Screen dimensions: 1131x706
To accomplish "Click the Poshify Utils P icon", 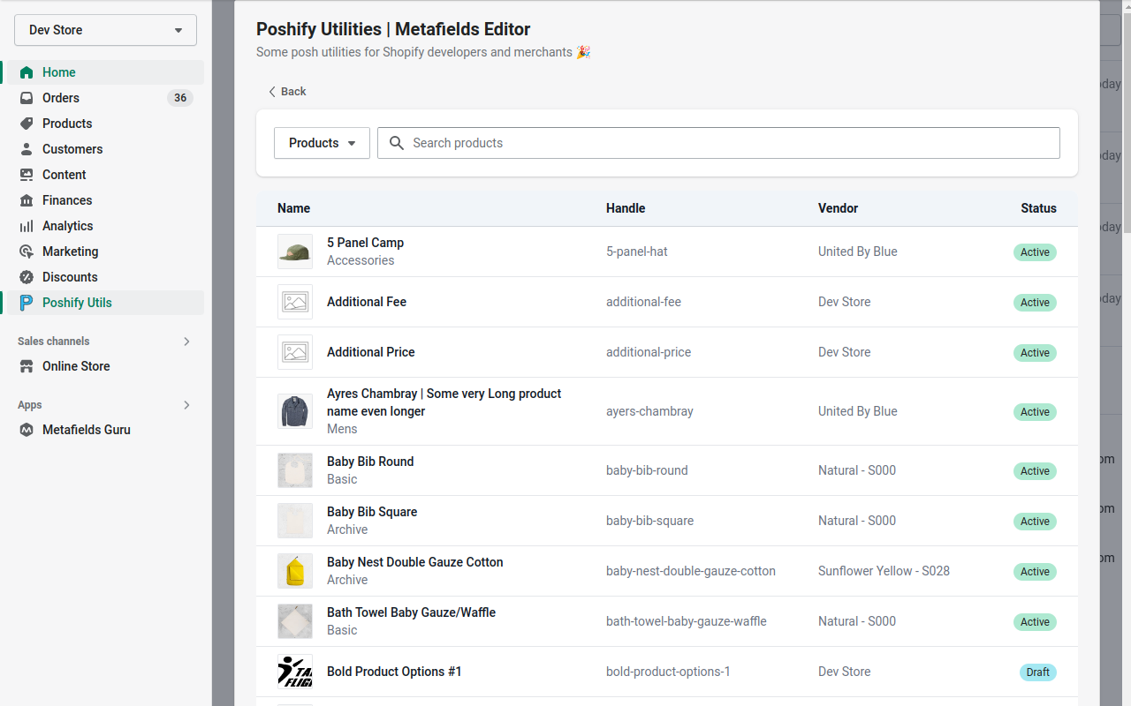I will (27, 303).
